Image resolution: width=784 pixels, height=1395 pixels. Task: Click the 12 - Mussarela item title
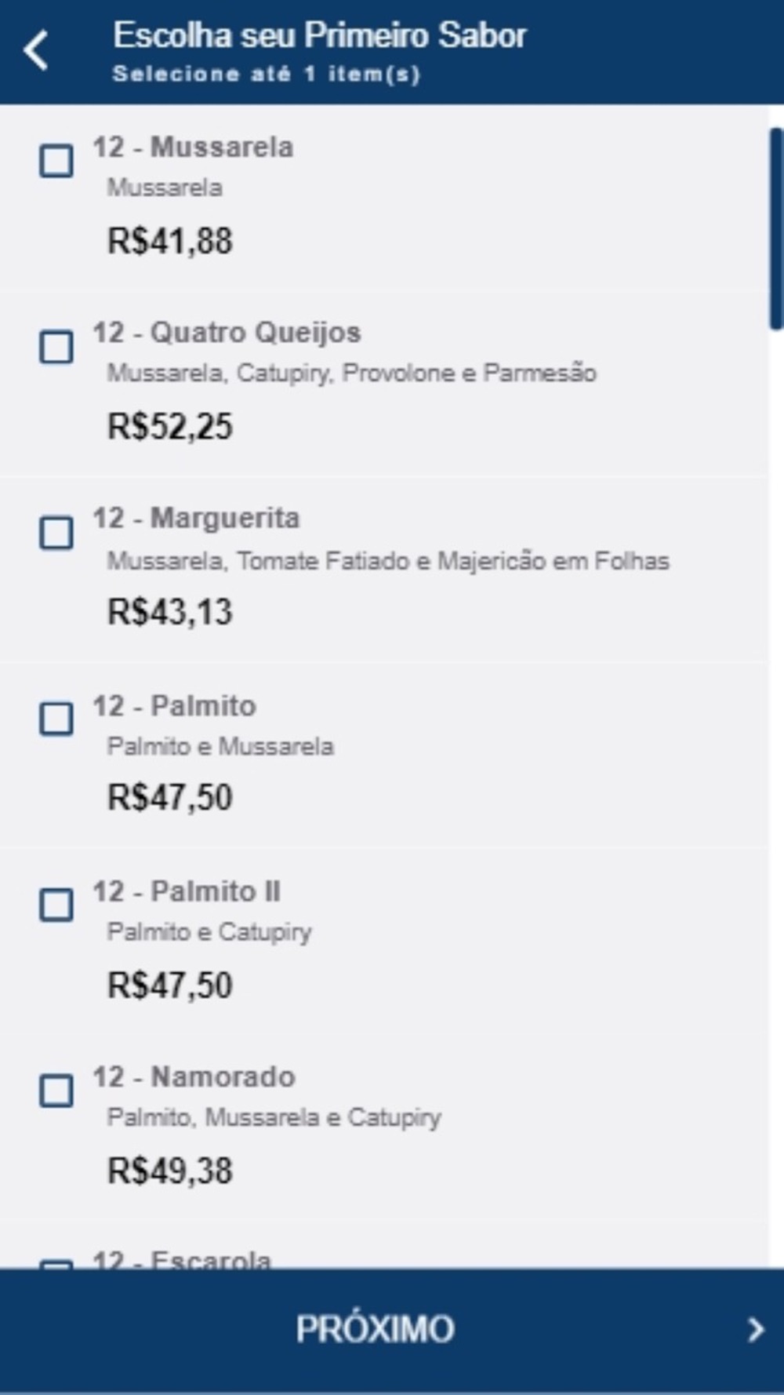[193, 147]
